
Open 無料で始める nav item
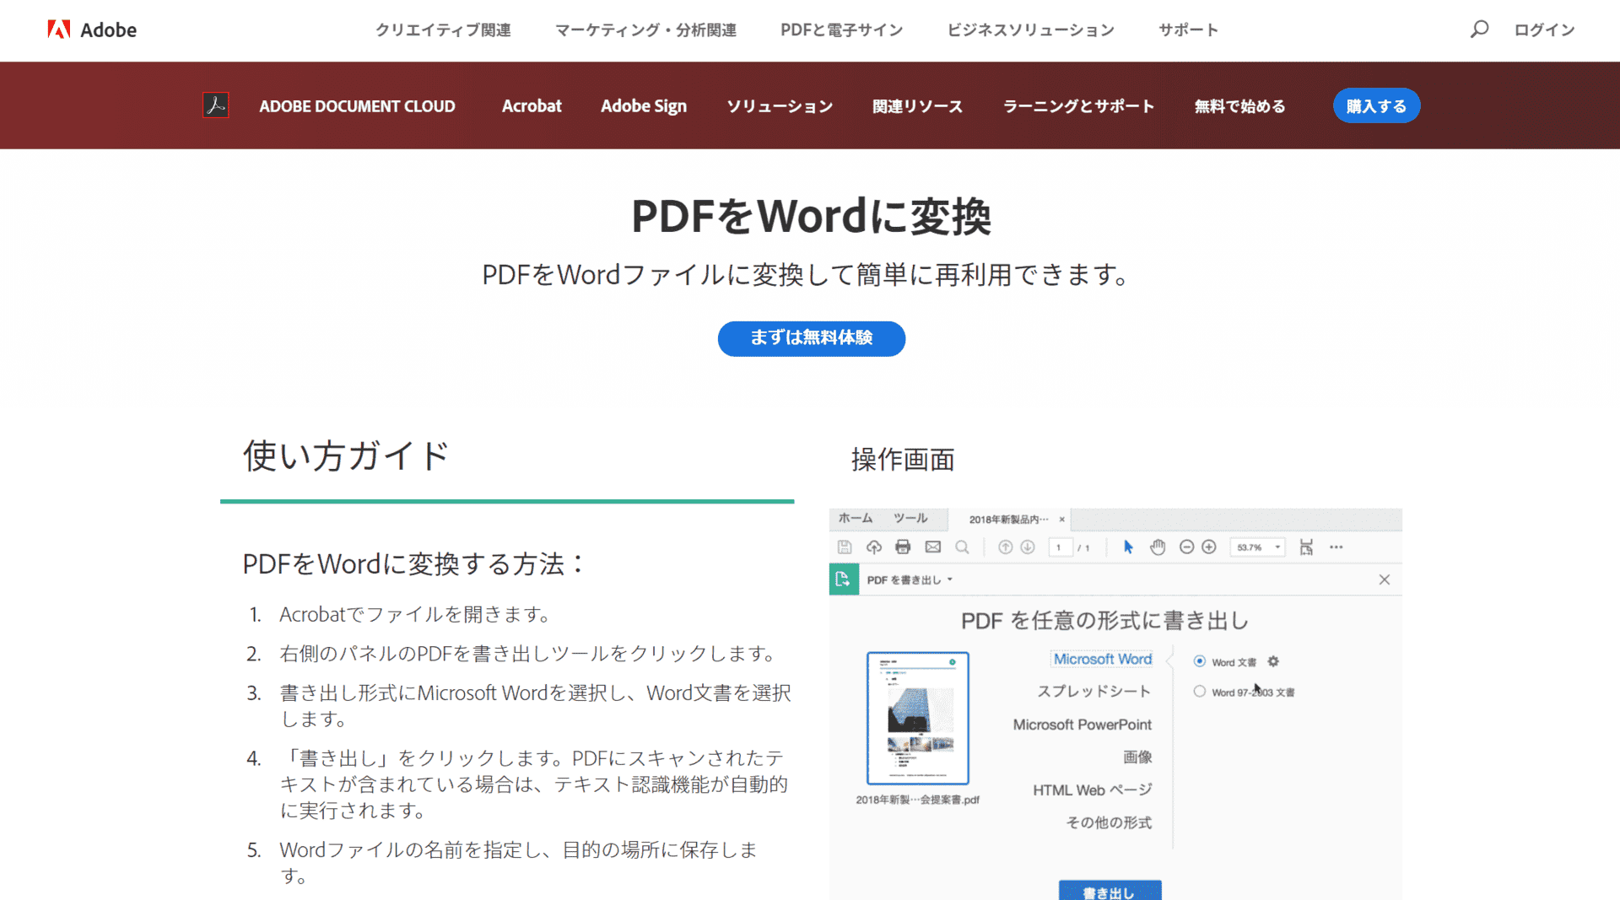(1240, 106)
